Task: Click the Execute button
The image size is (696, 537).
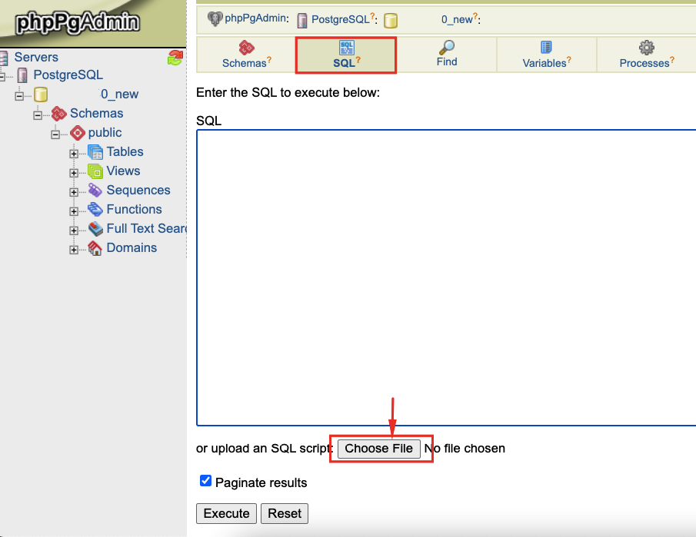Action: tap(226, 513)
